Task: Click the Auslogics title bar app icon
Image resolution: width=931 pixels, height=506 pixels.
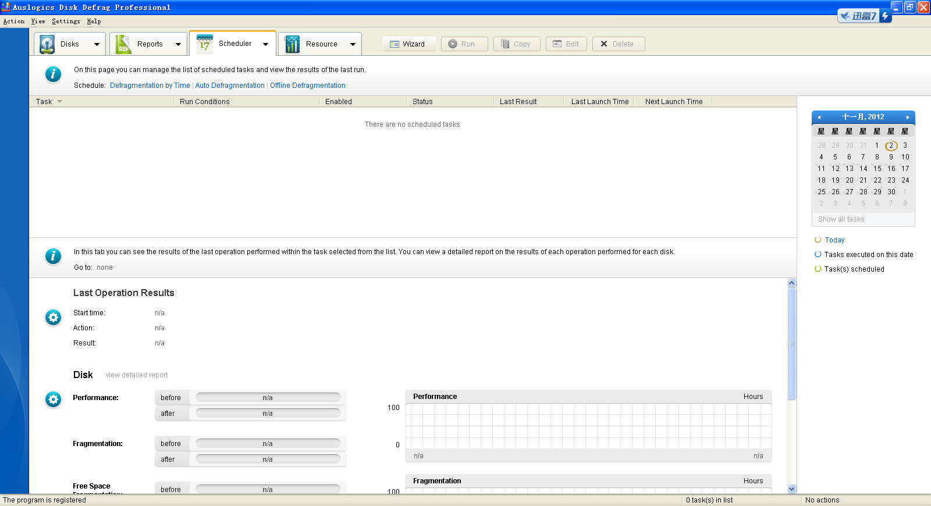Action: pyautogui.click(x=6, y=7)
